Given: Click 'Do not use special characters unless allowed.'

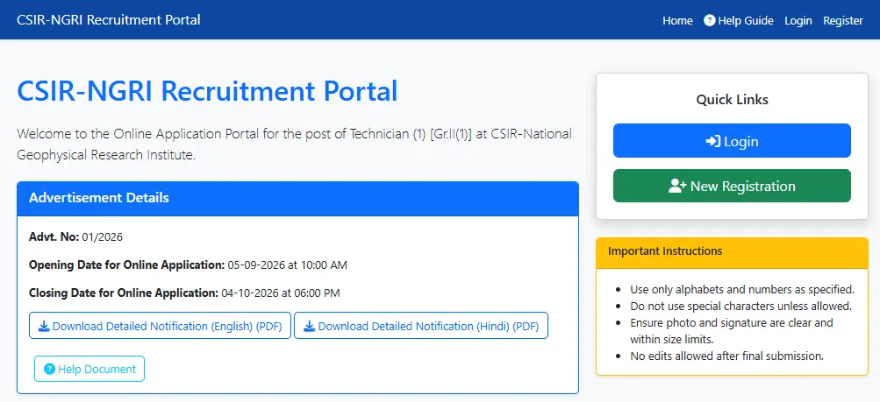Looking at the screenshot, I should [x=740, y=307].
